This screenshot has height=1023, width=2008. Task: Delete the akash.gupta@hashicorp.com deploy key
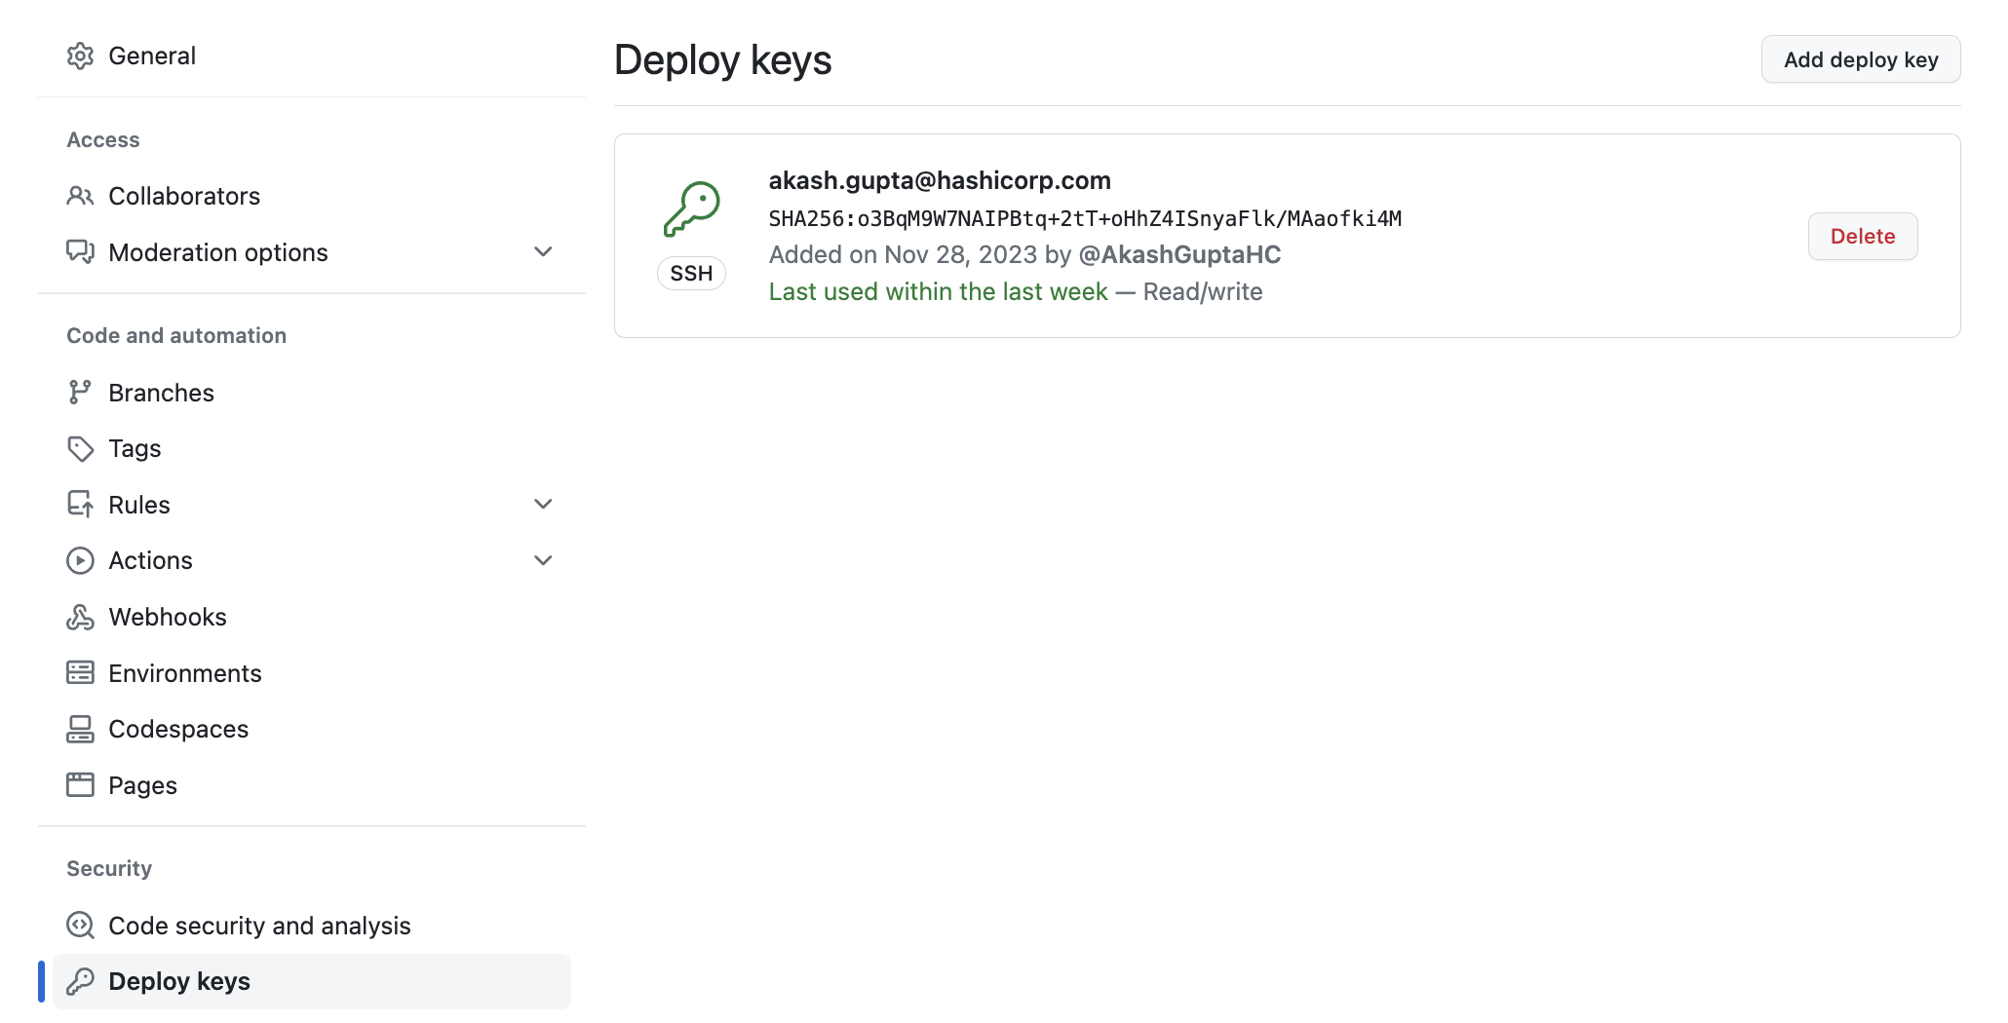pyautogui.click(x=1862, y=237)
